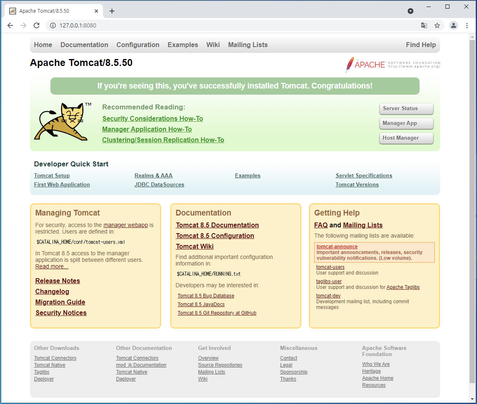Open Home in the navigation bar
The height and width of the screenshot is (404, 477).
pyautogui.click(x=43, y=45)
